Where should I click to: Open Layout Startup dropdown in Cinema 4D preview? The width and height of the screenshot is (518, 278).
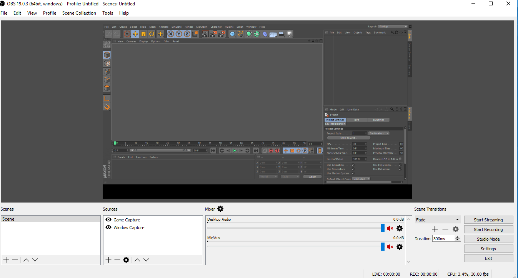(392, 27)
